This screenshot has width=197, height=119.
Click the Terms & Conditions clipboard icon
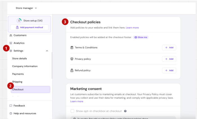[x=72, y=48]
